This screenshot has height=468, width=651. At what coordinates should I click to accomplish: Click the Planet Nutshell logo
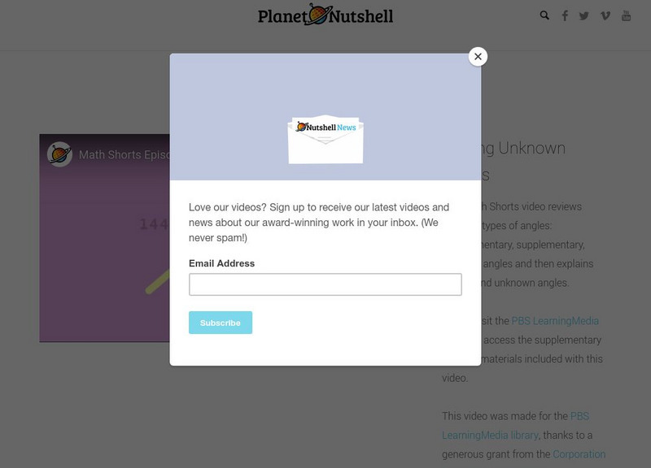(325, 15)
